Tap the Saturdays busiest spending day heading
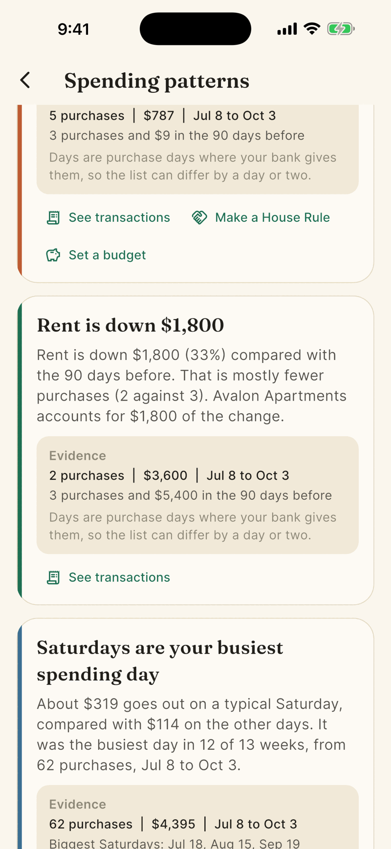Viewport: 391px width, 849px height. point(160,661)
